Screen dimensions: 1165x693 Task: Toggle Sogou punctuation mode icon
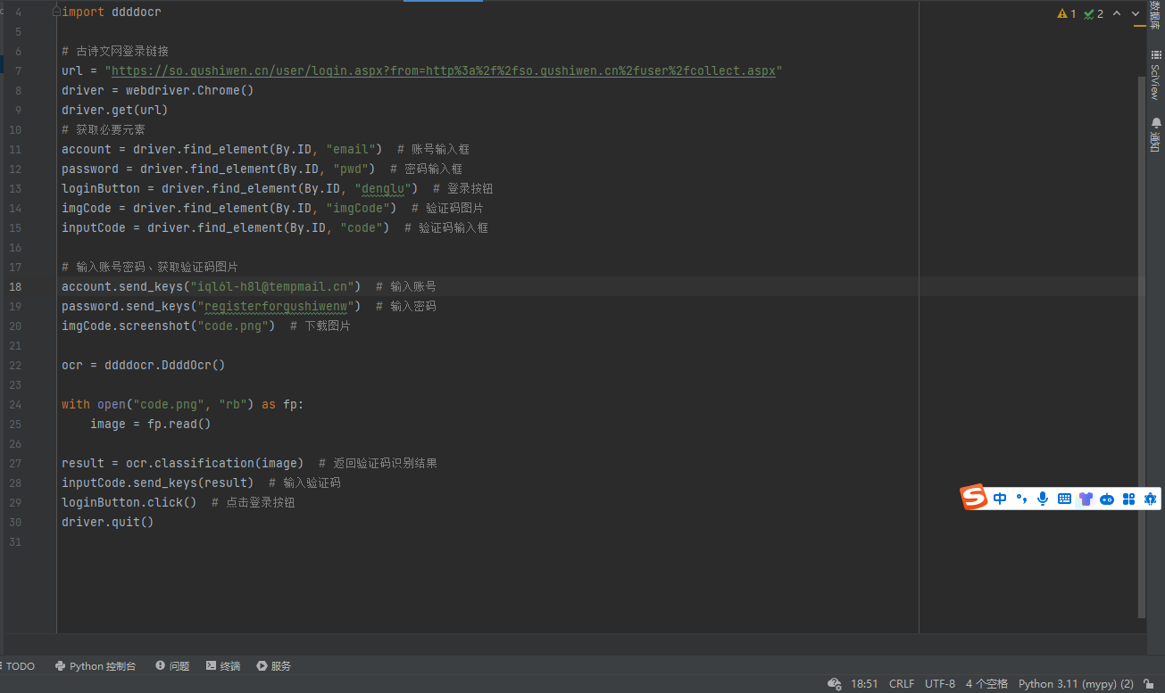pos(1021,499)
